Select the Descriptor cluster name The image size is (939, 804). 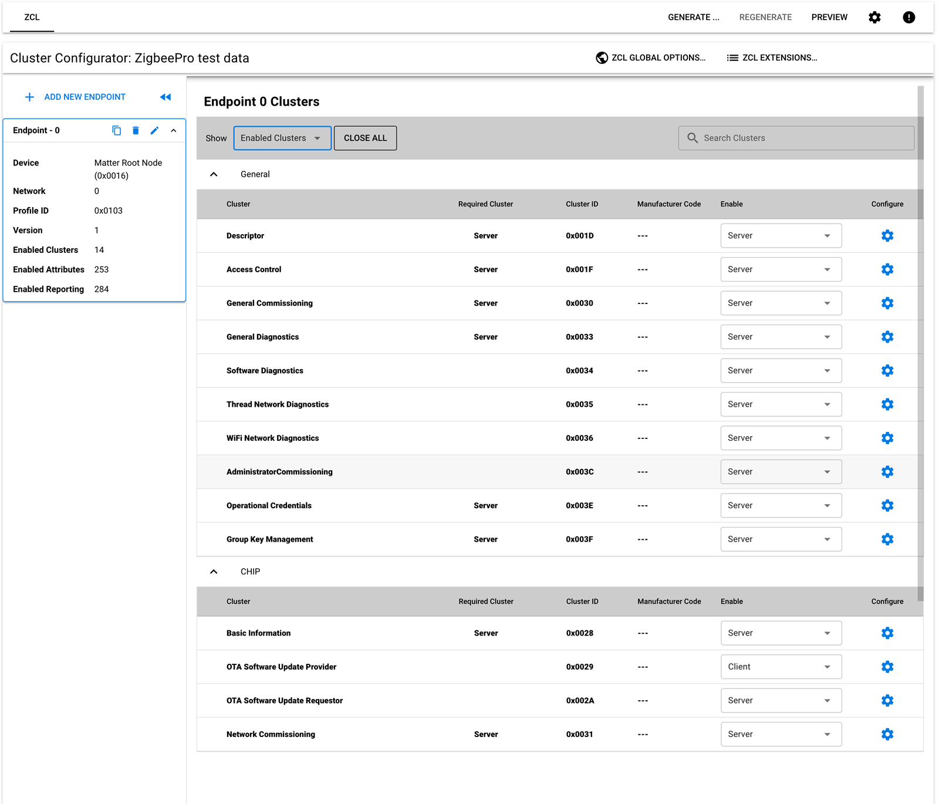tap(245, 235)
